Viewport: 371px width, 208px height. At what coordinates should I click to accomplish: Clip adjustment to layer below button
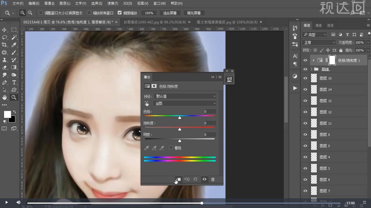point(178,179)
